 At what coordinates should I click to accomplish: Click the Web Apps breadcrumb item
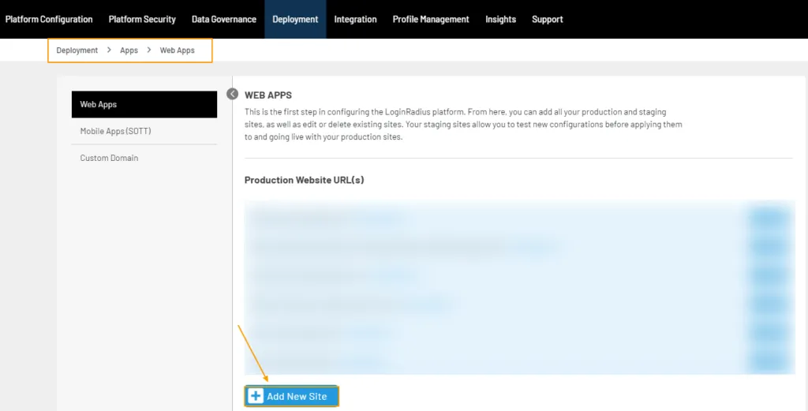177,50
